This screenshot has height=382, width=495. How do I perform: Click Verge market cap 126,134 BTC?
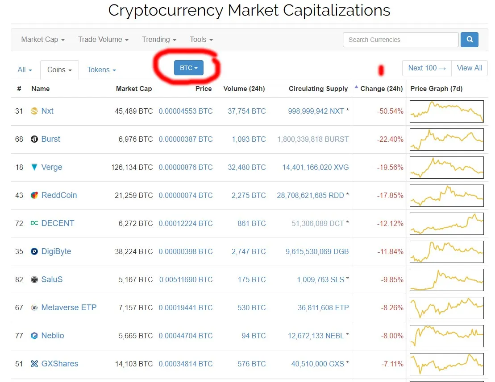tap(132, 167)
